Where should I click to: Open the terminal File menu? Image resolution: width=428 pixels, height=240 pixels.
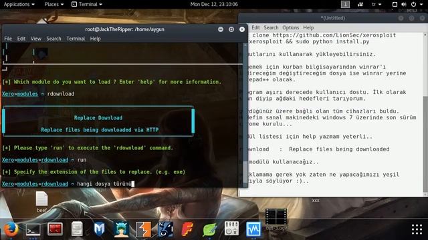[8, 39]
